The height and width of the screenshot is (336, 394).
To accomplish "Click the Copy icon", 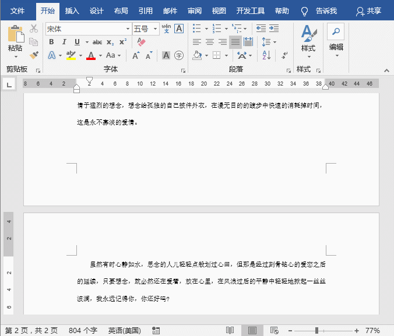I will [x=34, y=42].
